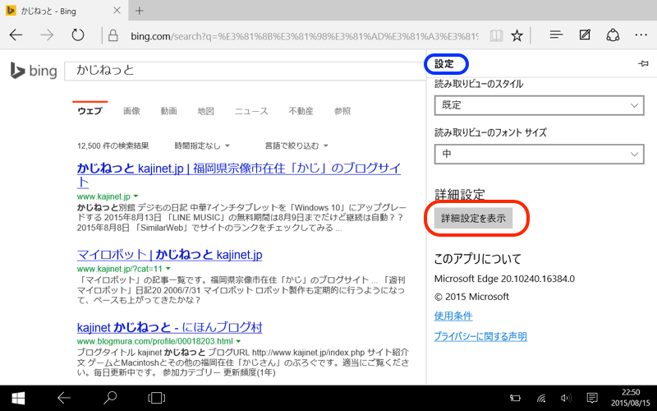Click the browser back arrow
Image resolution: width=657 pixels, height=411 pixels.
click(16, 35)
